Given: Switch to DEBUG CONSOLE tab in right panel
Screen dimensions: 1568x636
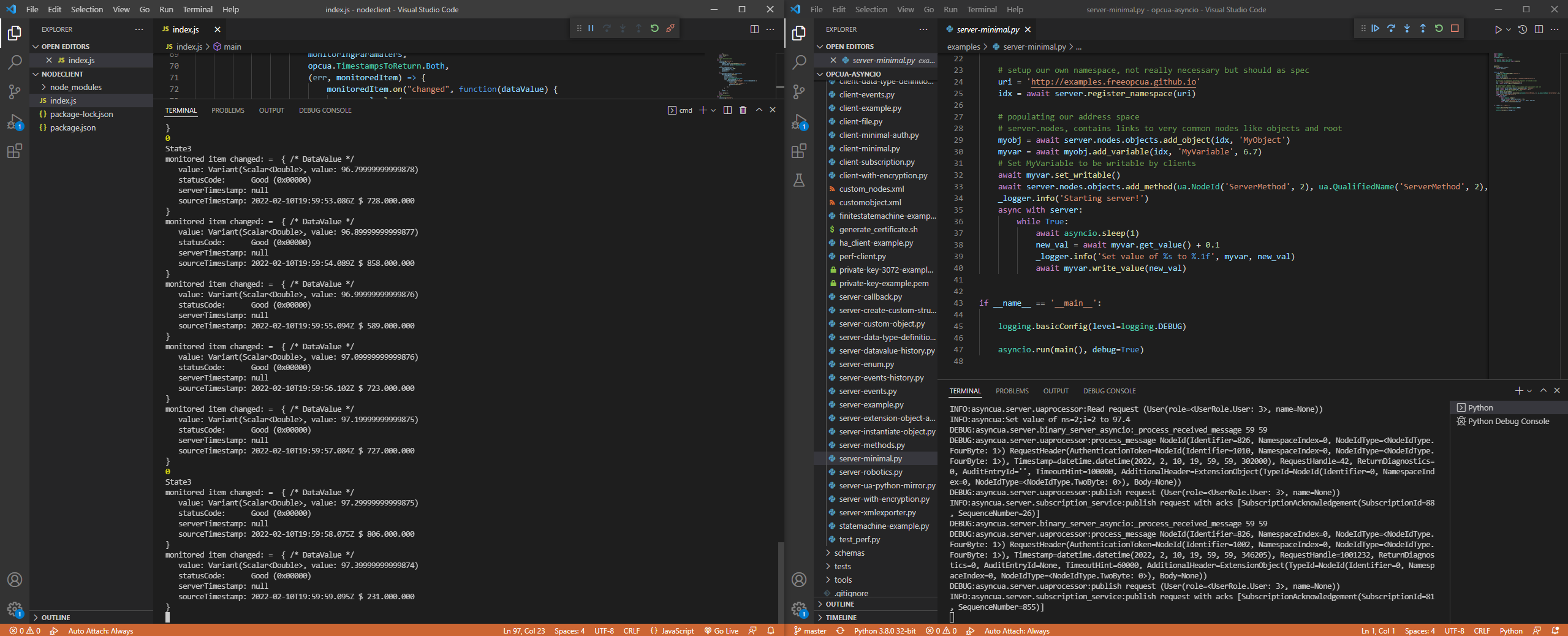Looking at the screenshot, I should point(1108,390).
